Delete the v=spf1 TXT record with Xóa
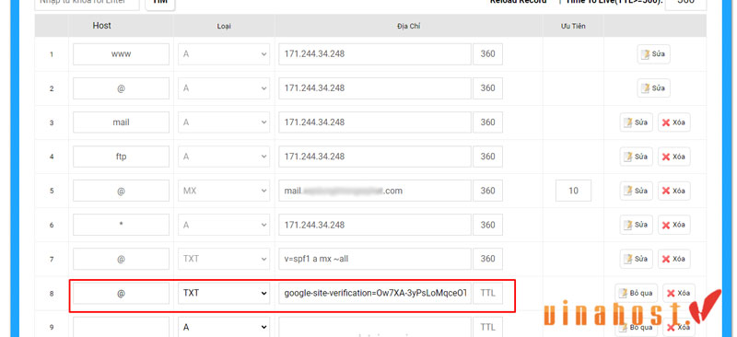Screen dimensions: 737x337 click(x=673, y=259)
